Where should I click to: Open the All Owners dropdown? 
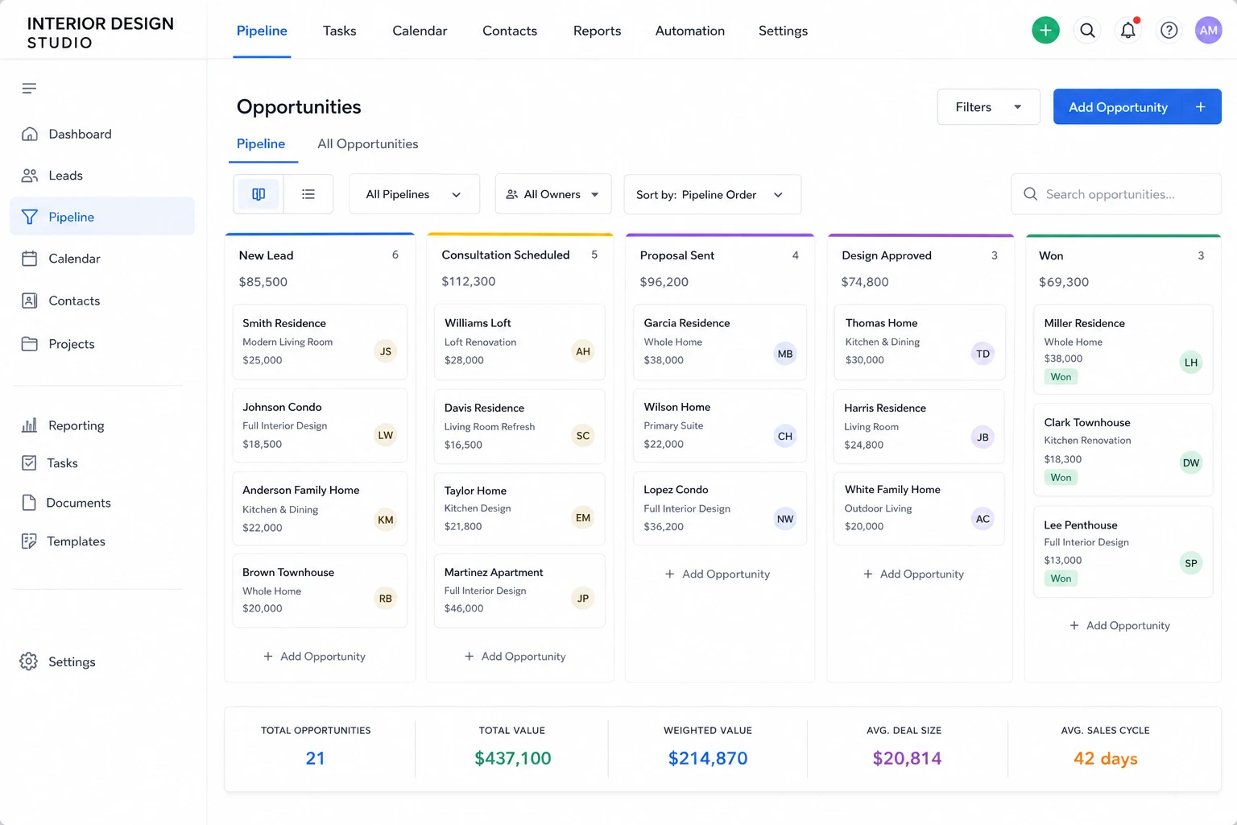click(553, 194)
